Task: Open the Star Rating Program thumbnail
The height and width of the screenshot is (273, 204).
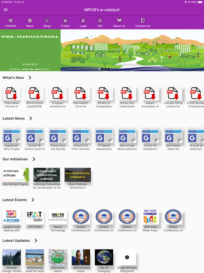Action: tap(16, 175)
